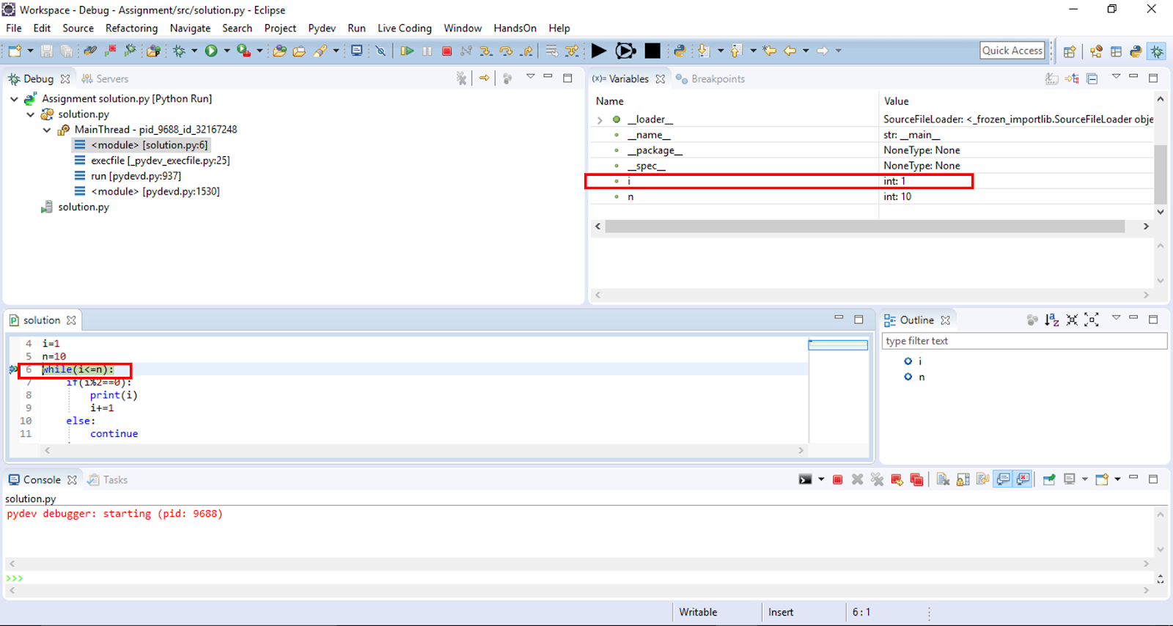Screen dimensions: 1173x626
Task: Open the New file dropdown arrow
Action: pos(30,51)
